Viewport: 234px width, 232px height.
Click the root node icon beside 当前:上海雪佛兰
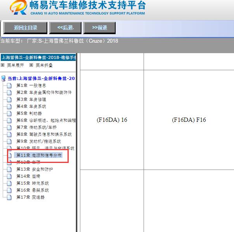point(3,78)
